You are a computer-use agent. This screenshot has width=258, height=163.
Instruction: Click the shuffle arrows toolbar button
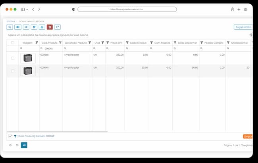tap(26, 27)
